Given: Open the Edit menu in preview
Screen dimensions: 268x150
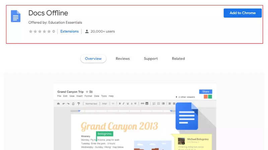Looking at the screenshot, I should click(x=65, y=96).
